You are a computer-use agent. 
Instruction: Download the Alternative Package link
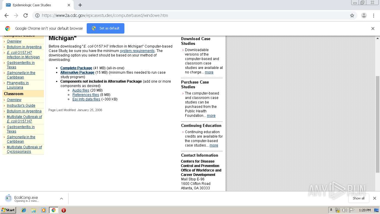click(77, 73)
